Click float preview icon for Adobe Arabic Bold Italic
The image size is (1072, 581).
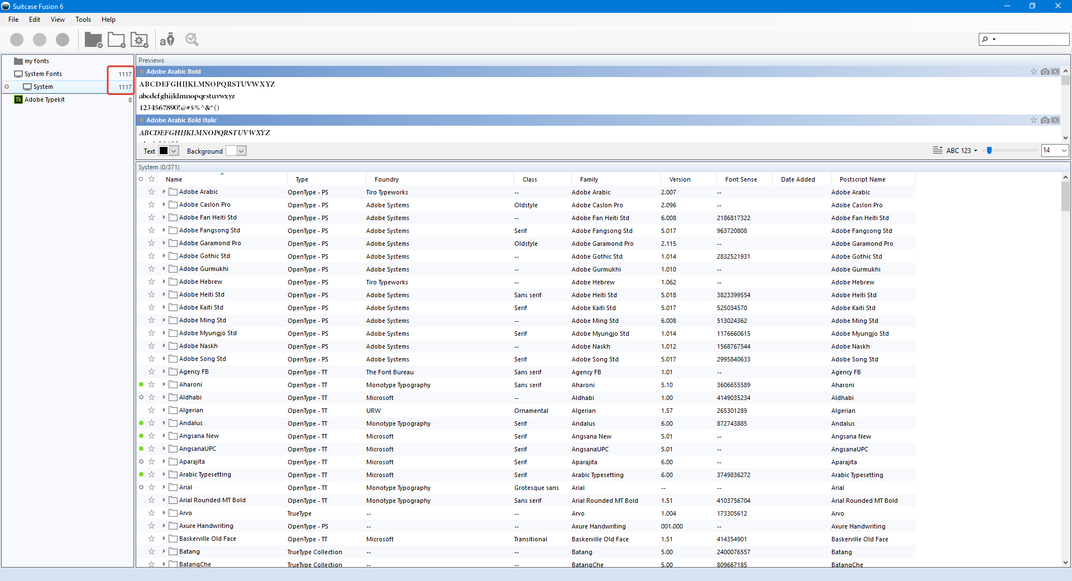coord(1055,120)
